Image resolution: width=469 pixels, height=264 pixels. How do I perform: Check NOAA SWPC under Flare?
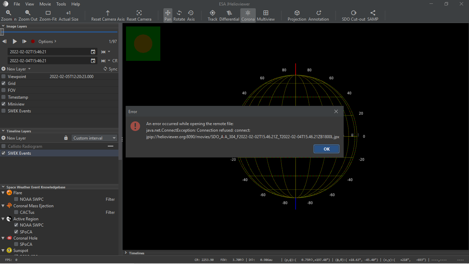coord(16,199)
